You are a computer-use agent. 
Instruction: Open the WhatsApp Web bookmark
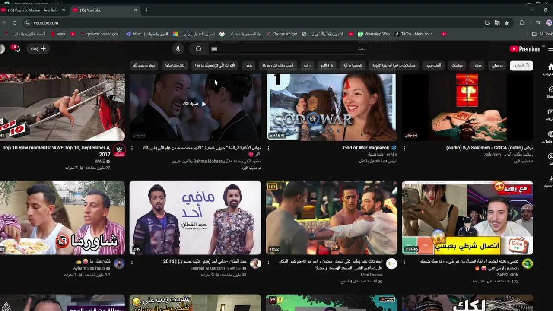point(374,34)
